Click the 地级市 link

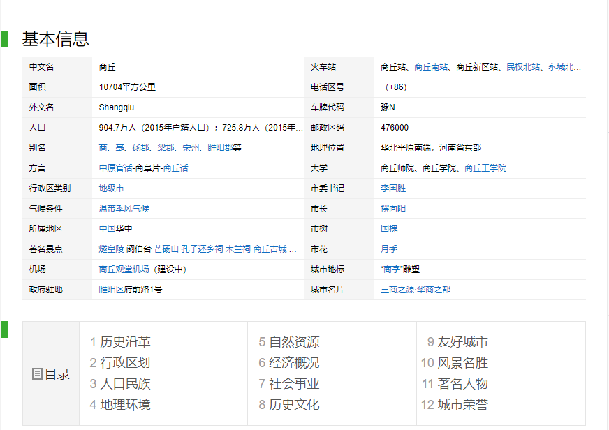[x=112, y=188]
